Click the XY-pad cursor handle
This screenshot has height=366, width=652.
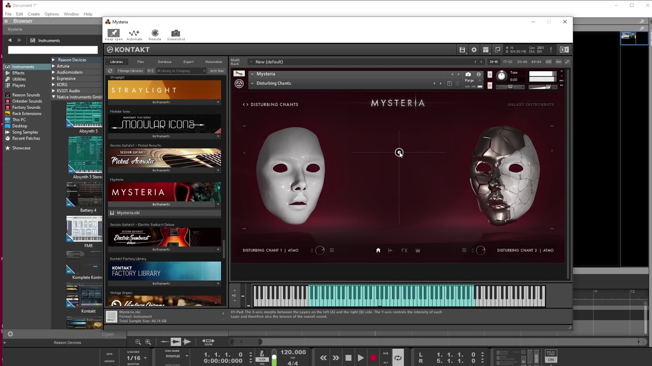coord(399,152)
